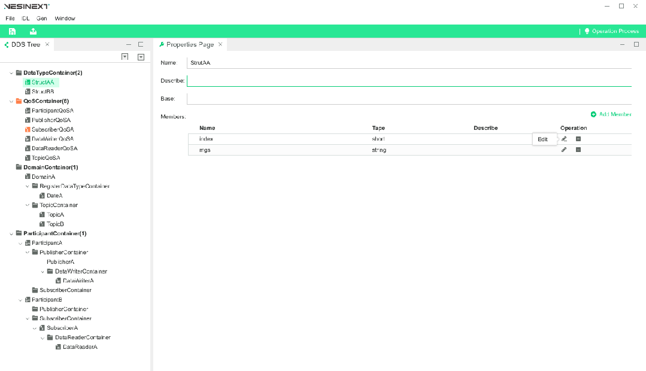Click remove icon for mgs member
This screenshot has height=371, width=646.
(x=578, y=150)
